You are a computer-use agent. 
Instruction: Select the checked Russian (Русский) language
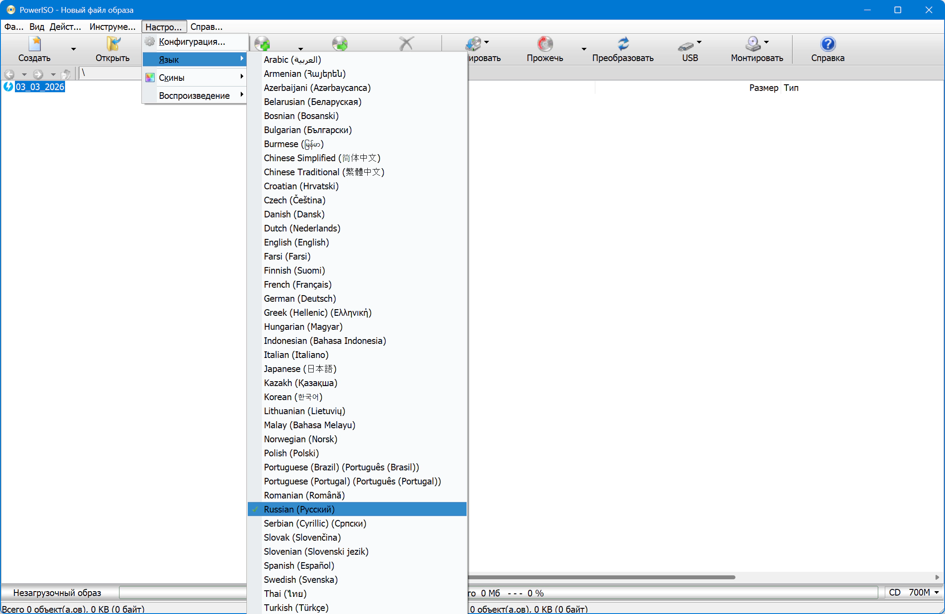coord(299,509)
